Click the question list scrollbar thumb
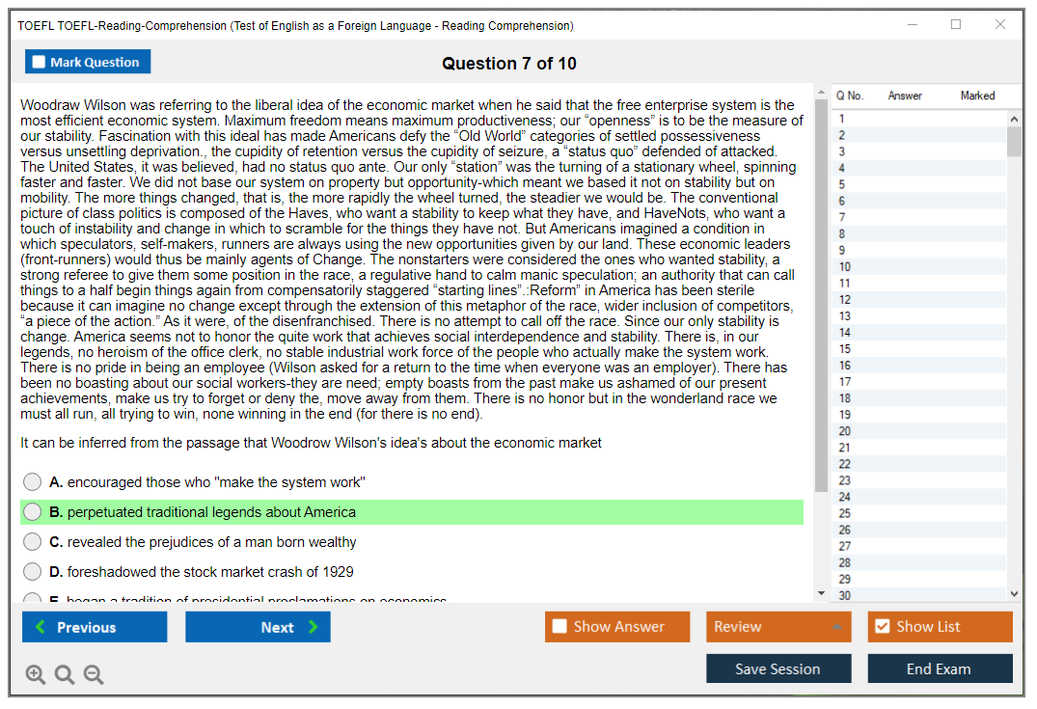 pos(1014,141)
